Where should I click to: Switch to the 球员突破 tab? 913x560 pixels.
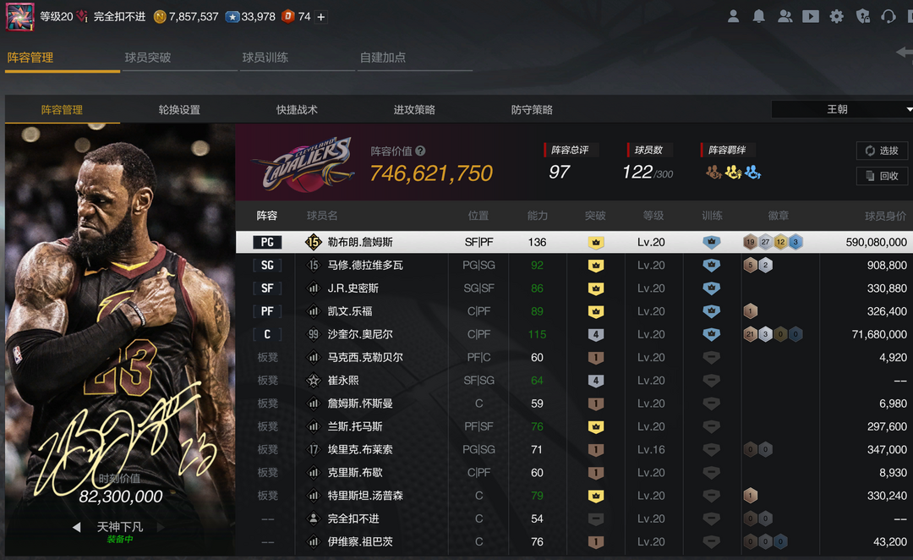coord(148,58)
